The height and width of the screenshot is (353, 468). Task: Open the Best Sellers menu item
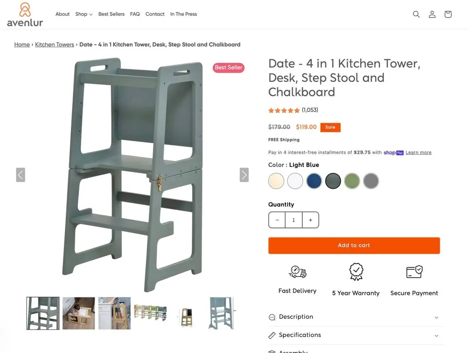(111, 14)
